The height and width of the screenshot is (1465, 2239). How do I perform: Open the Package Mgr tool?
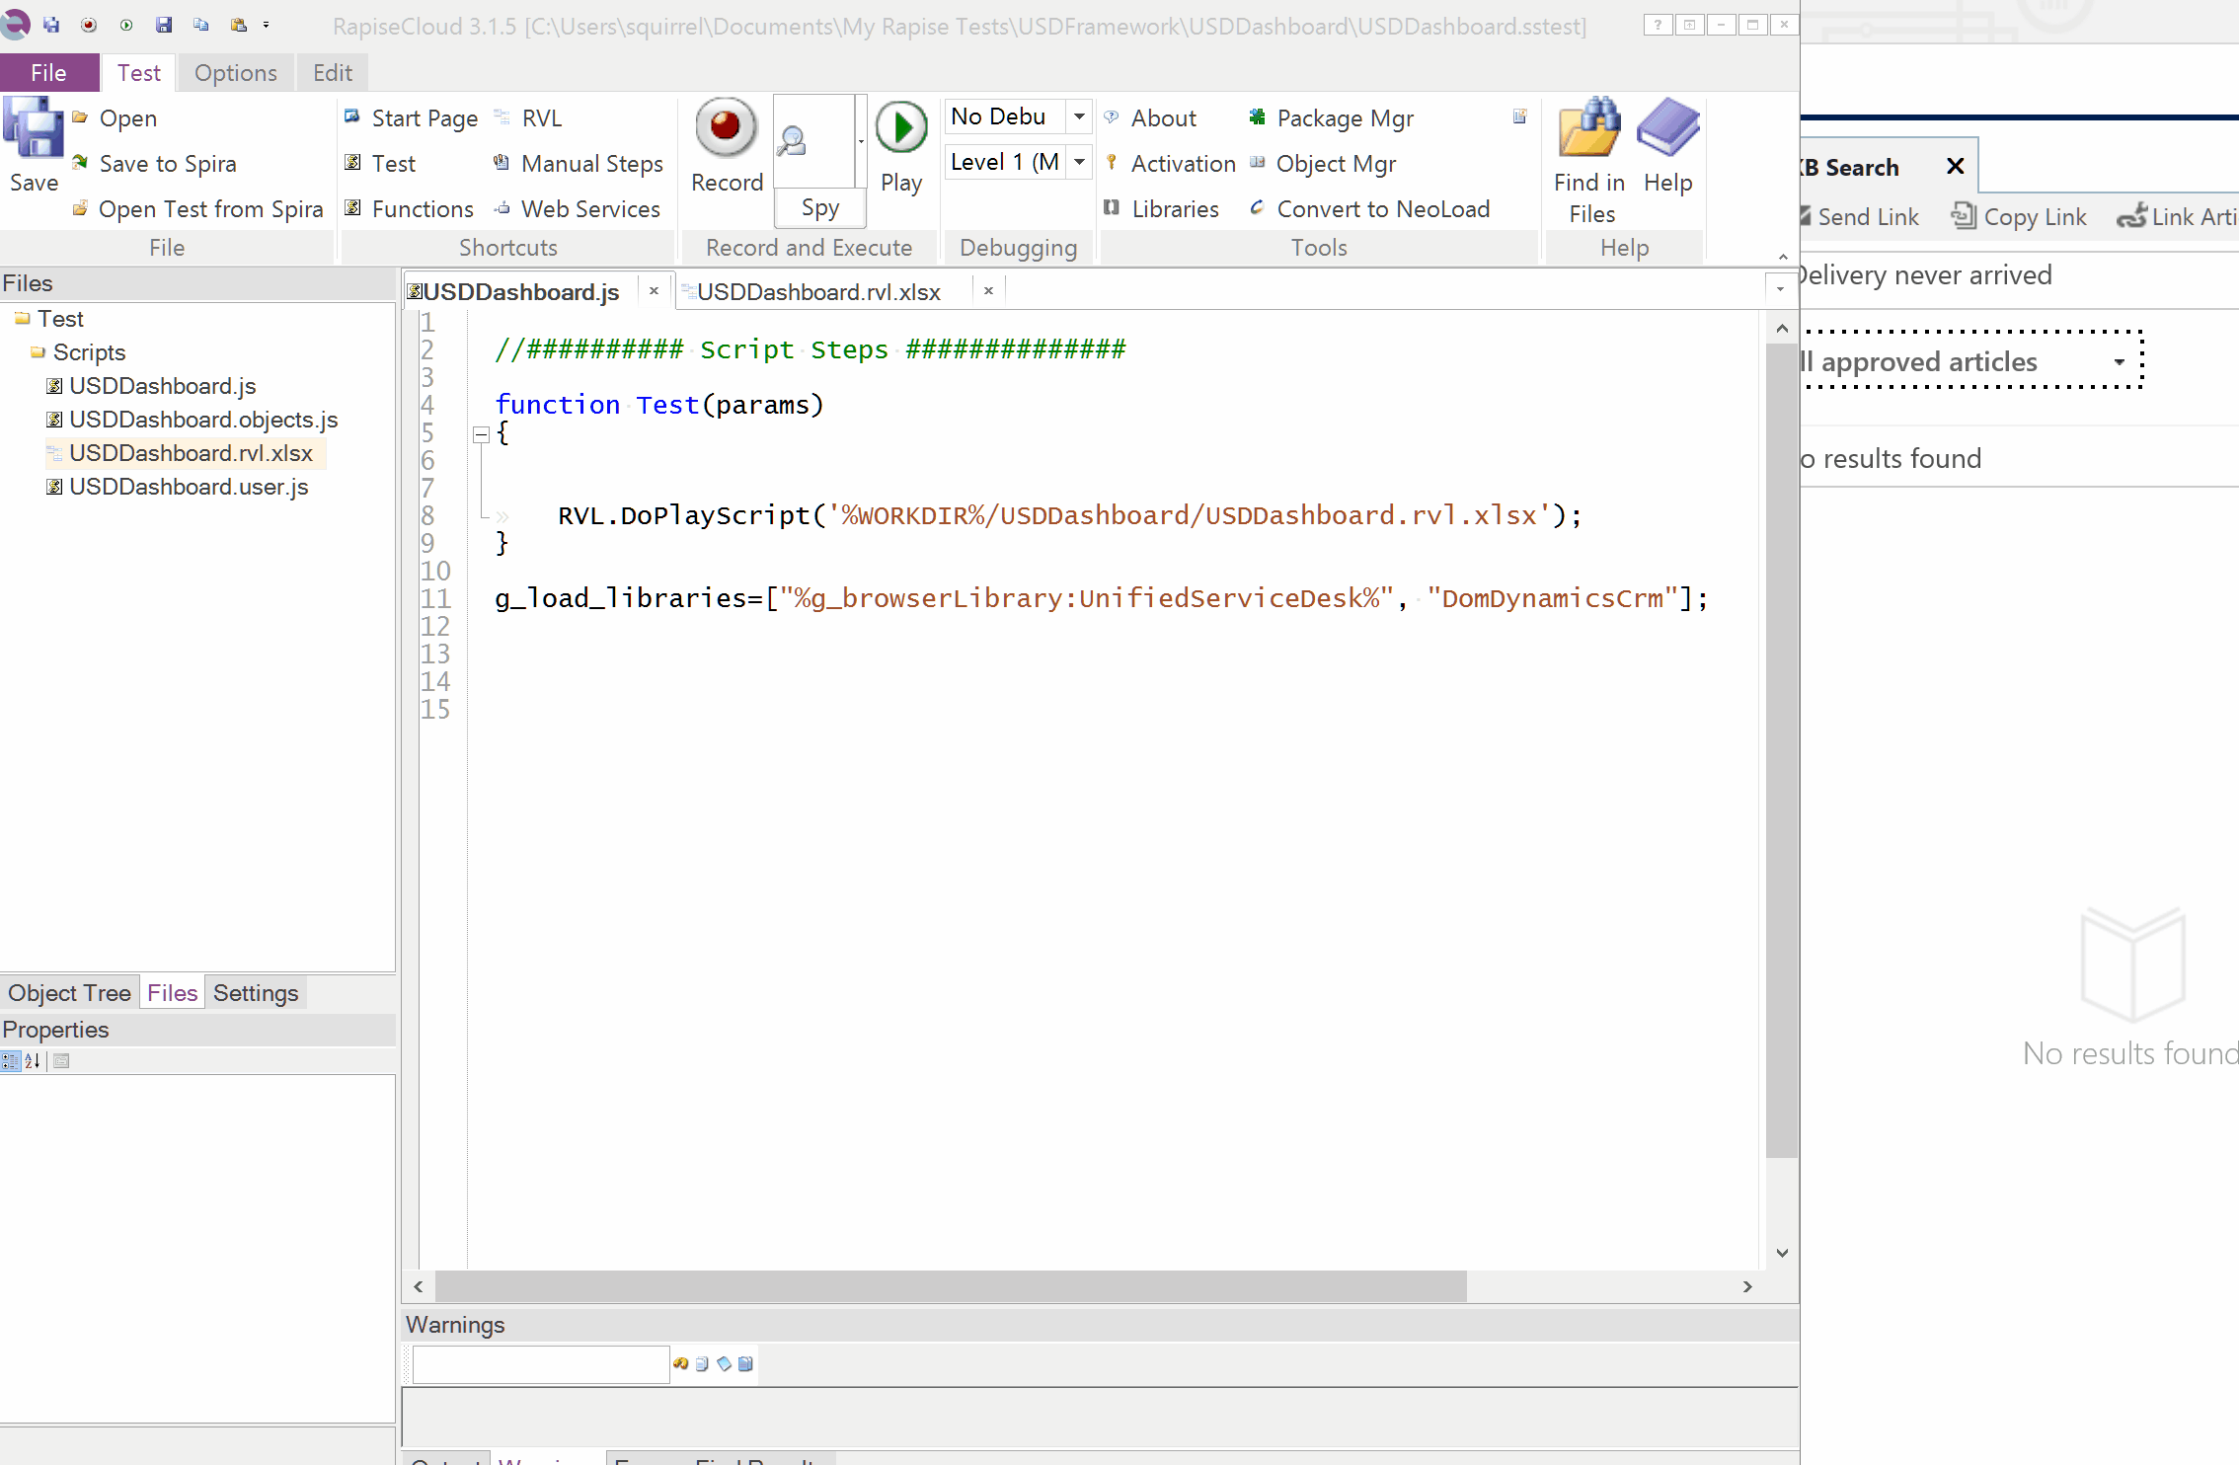[x=1345, y=118]
